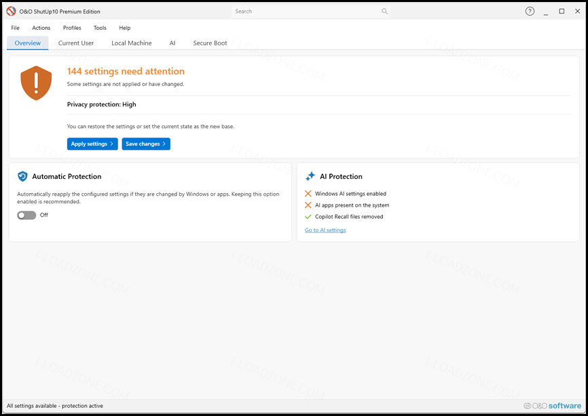This screenshot has width=588, height=416.
Task: Click the 'Off' label next to toggle
Action: tap(44, 215)
